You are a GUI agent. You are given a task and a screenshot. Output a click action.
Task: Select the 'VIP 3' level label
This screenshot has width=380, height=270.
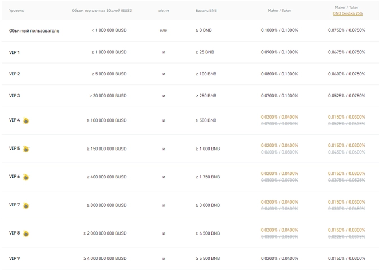click(x=14, y=96)
